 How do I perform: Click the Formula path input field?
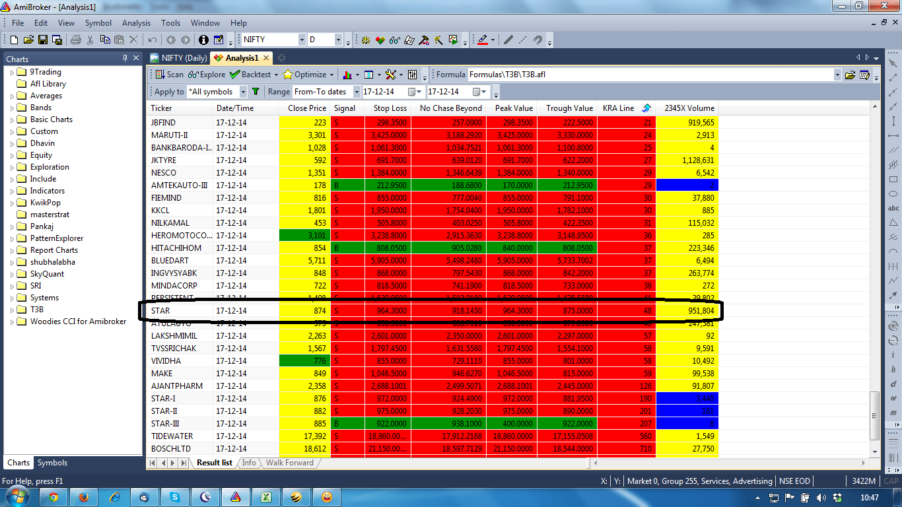pyautogui.click(x=650, y=75)
